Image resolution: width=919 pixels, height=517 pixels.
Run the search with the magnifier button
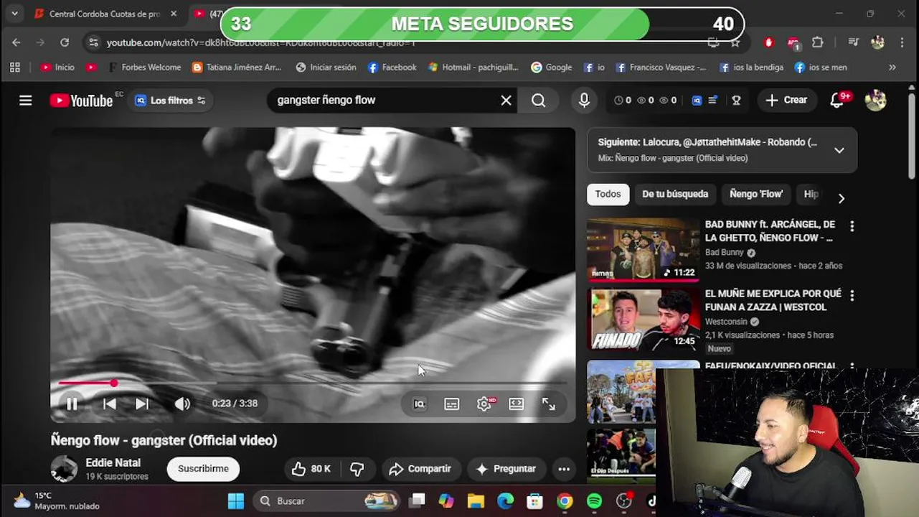(539, 101)
